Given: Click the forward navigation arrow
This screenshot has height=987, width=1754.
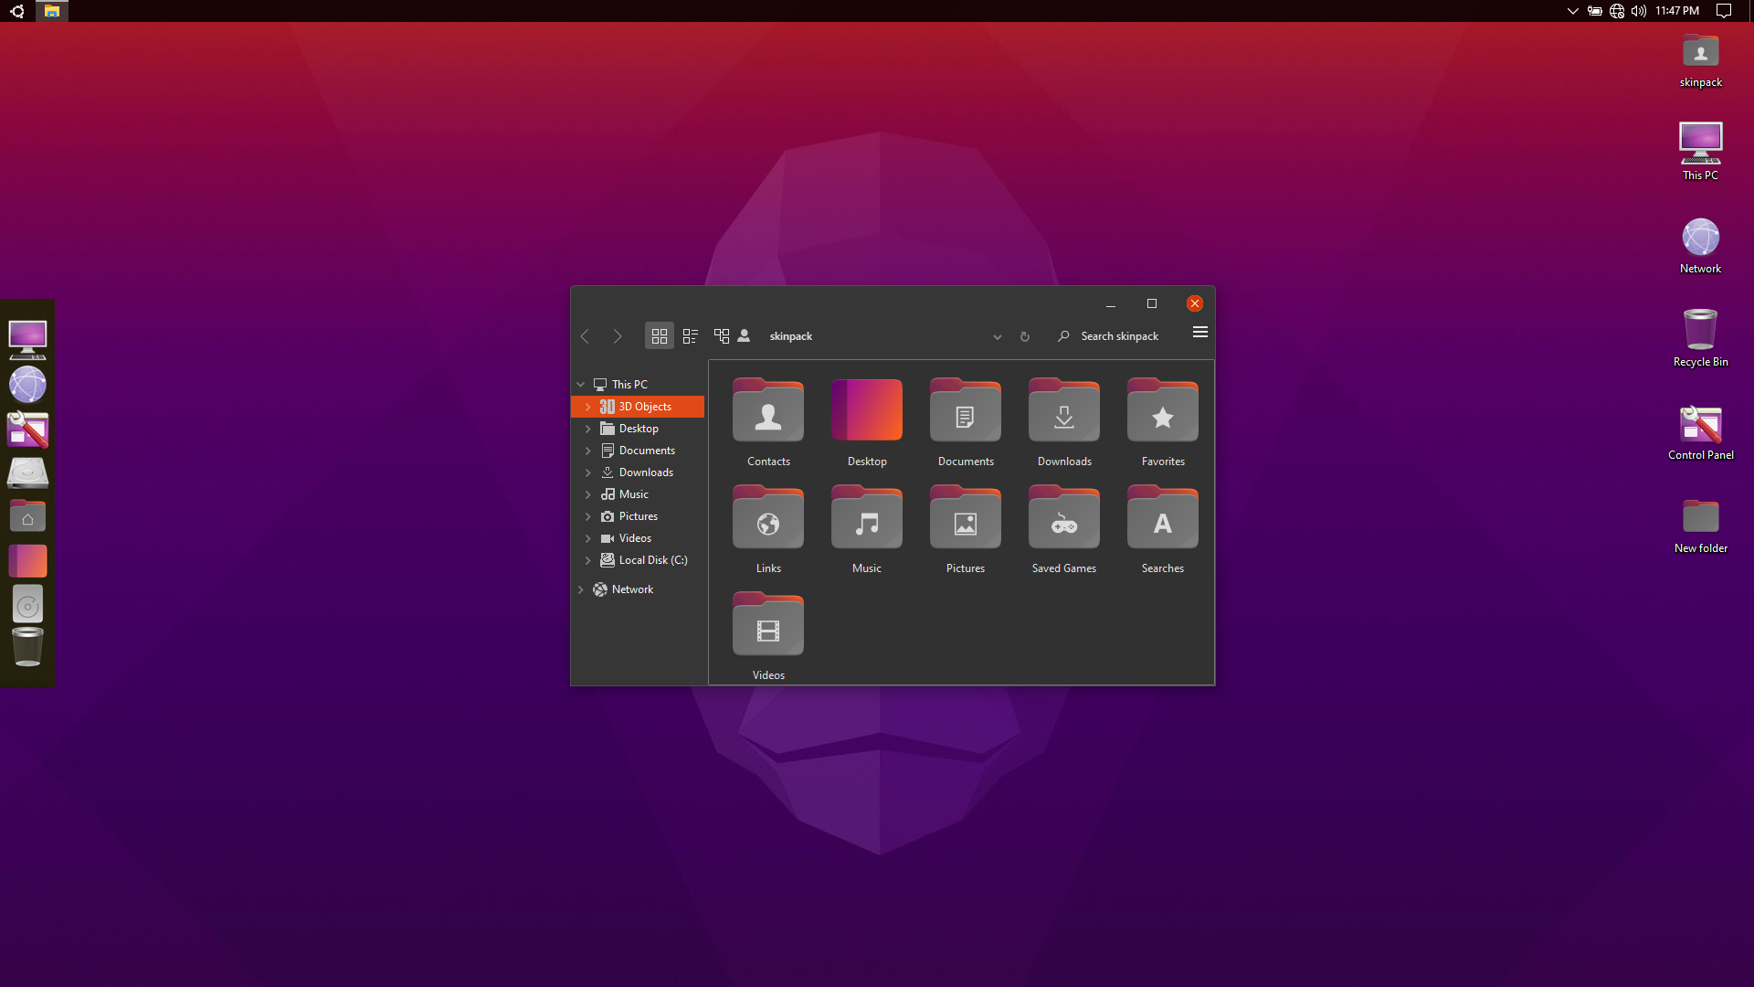Looking at the screenshot, I should pos(618,336).
